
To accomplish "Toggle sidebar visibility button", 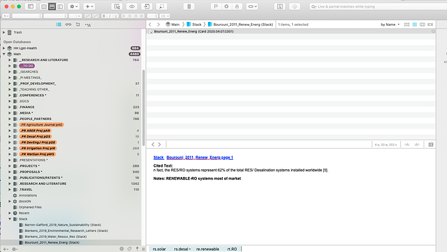I will pyautogui.click(x=30, y=6).
